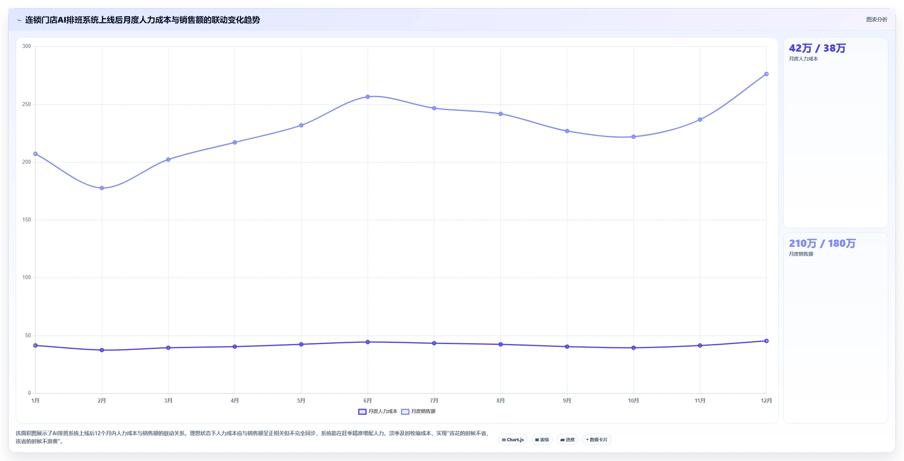Select the 12月 sales data point
Viewport: 904px width, 461px height.
[766, 74]
